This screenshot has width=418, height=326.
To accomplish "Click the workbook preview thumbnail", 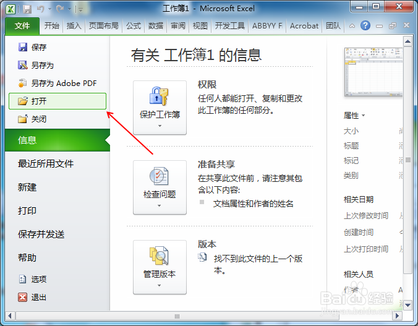I will click(373, 72).
